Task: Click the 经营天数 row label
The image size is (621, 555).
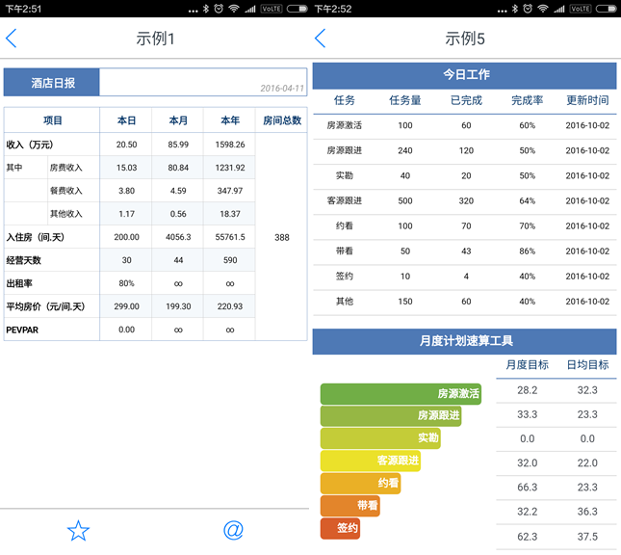Action: 23,260
